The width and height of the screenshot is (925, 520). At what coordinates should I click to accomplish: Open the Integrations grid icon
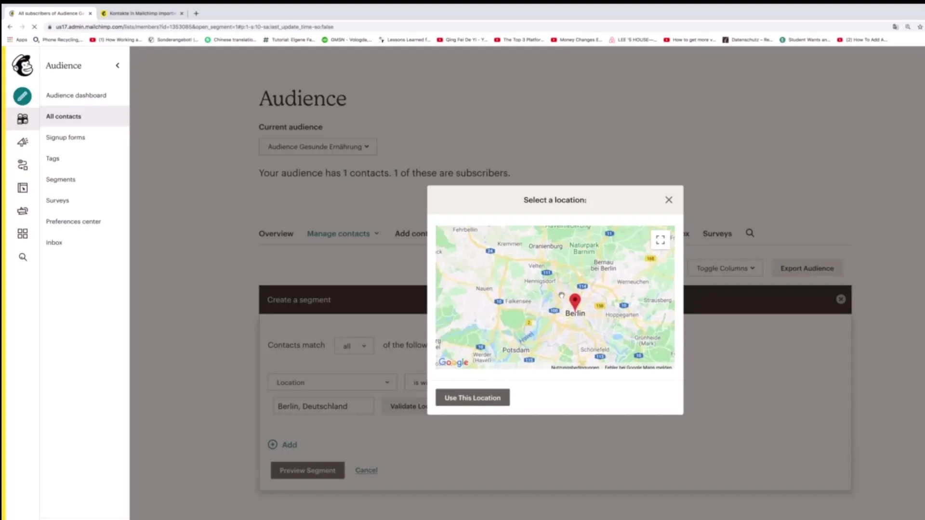click(23, 234)
